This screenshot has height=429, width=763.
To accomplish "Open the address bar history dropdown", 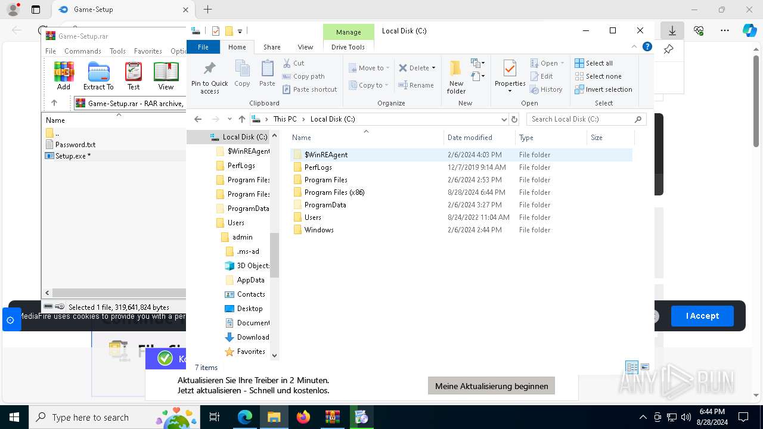I will [504, 119].
